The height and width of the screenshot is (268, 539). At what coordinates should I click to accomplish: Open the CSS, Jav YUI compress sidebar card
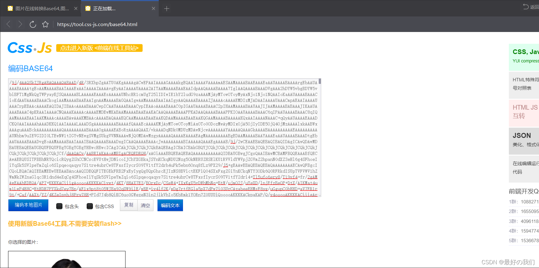(524, 57)
